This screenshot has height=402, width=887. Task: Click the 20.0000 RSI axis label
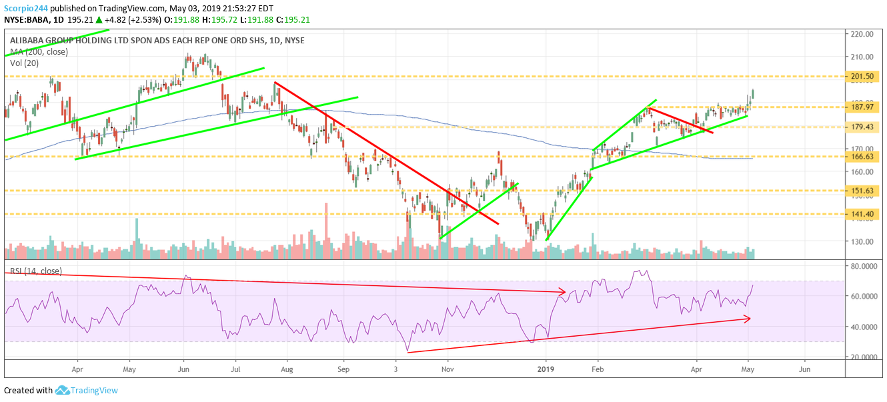[x=864, y=358]
